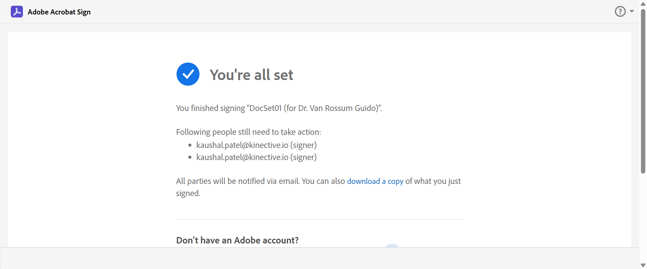Viewport: 647px width, 269px height.
Task: Click the Adobe Acrobat Sign logo icon
Action: pos(17,12)
